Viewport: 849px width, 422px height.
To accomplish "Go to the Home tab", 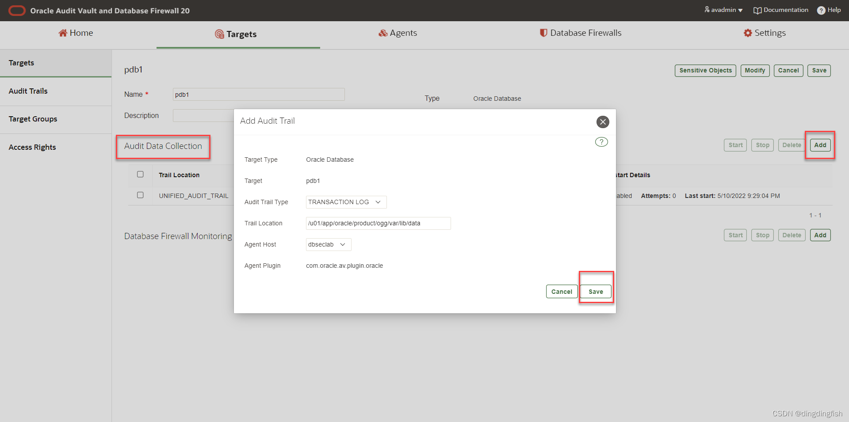I will pyautogui.click(x=76, y=33).
